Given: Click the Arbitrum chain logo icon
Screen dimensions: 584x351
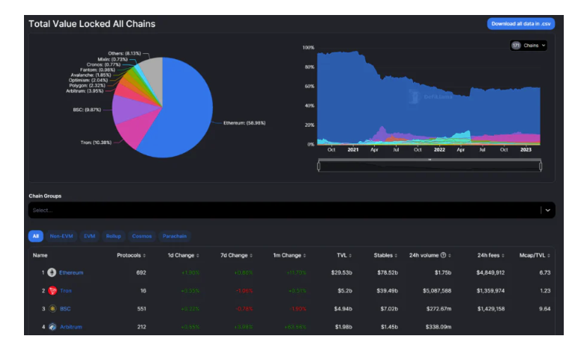Looking at the screenshot, I should 52,327.
